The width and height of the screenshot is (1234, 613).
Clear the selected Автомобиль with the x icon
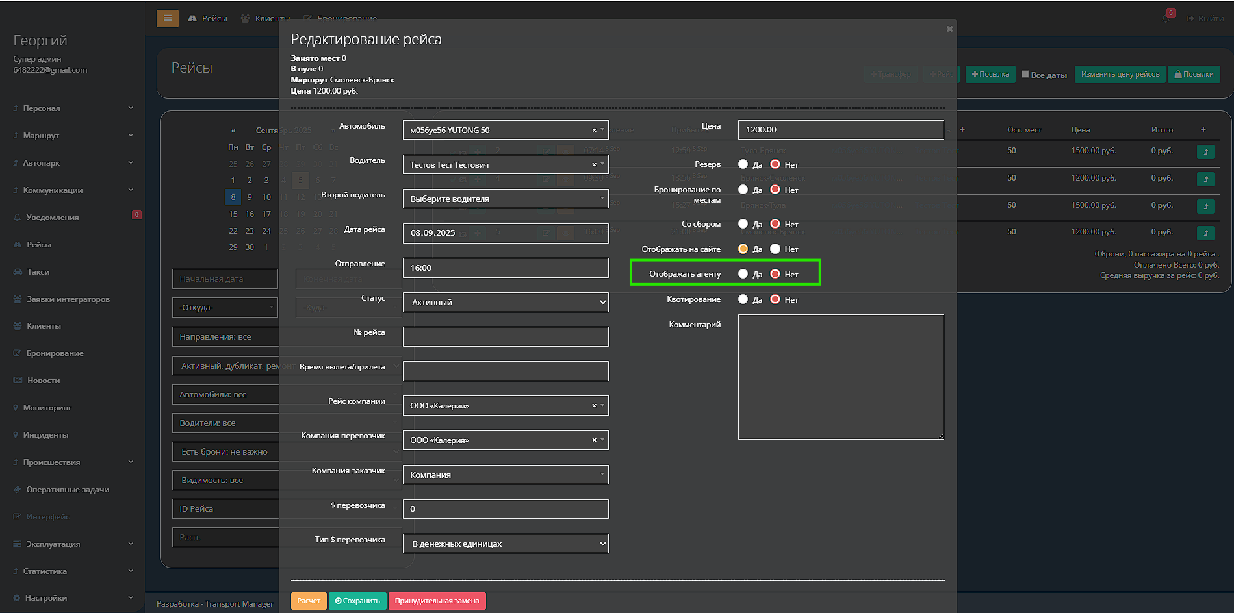594,130
